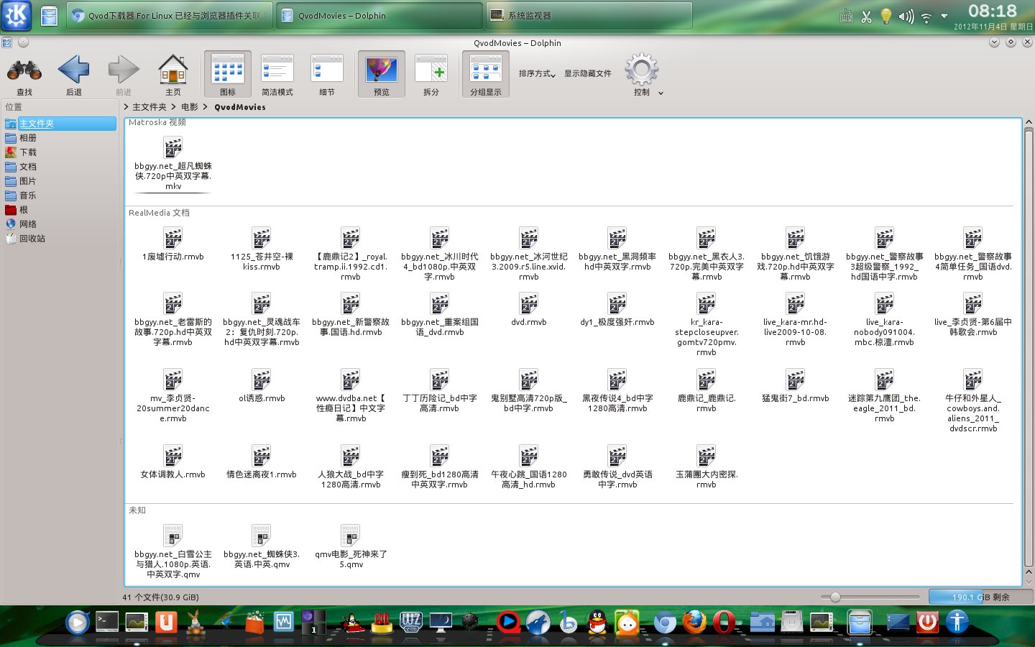Select the 1废墟行动.rmvb file icon

pos(173,238)
